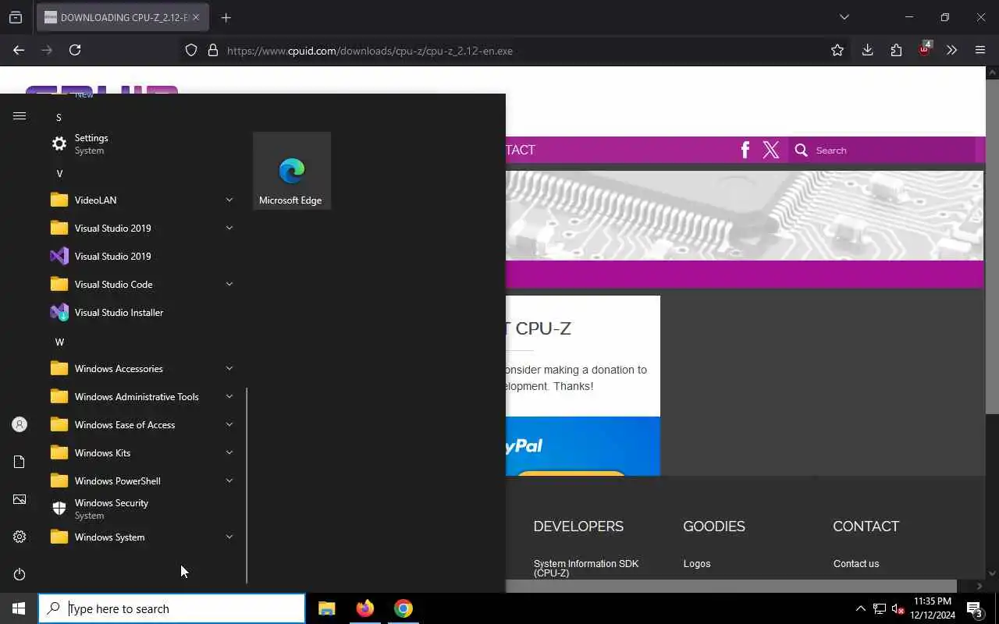Click the page vertical scrollbar
The width and height of the screenshot is (999, 624).
pyautogui.click(x=992, y=246)
